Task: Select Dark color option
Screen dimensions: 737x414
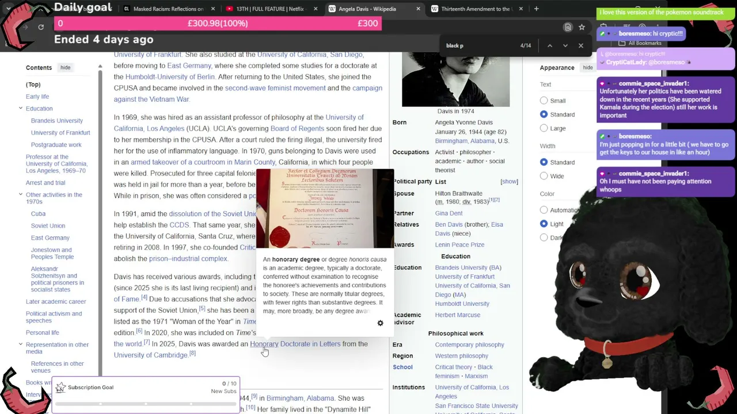Action: (x=544, y=237)
